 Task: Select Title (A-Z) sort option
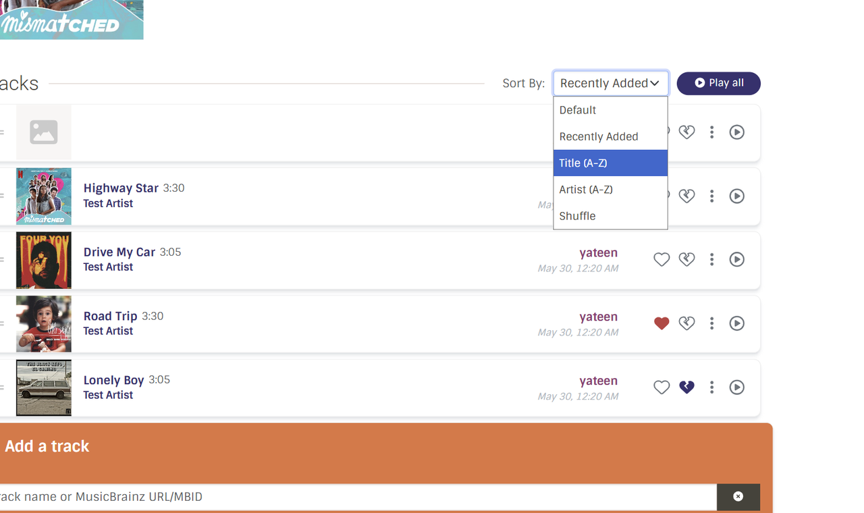(610, 163)
